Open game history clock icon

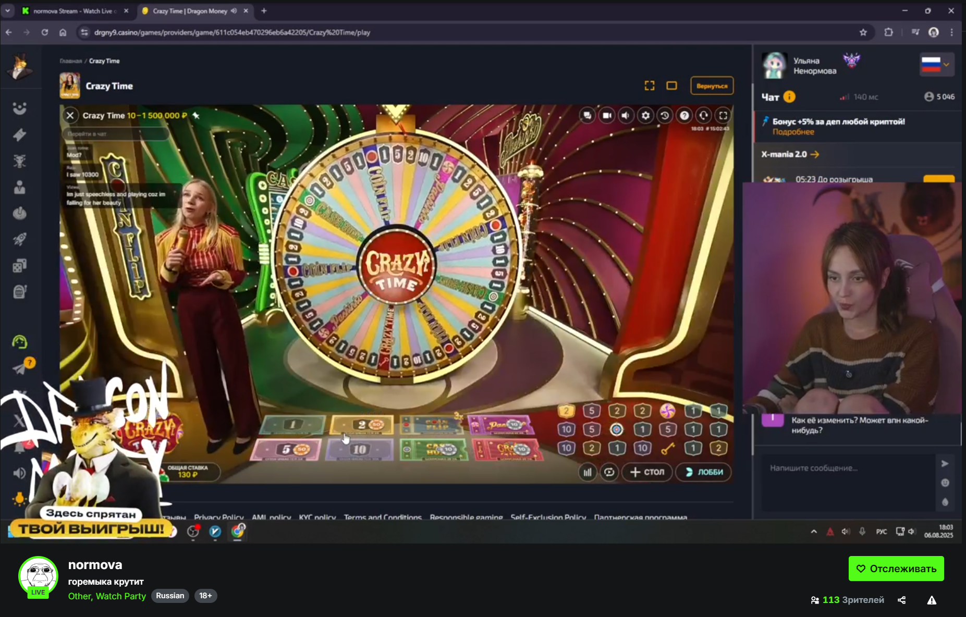(665, 116)
